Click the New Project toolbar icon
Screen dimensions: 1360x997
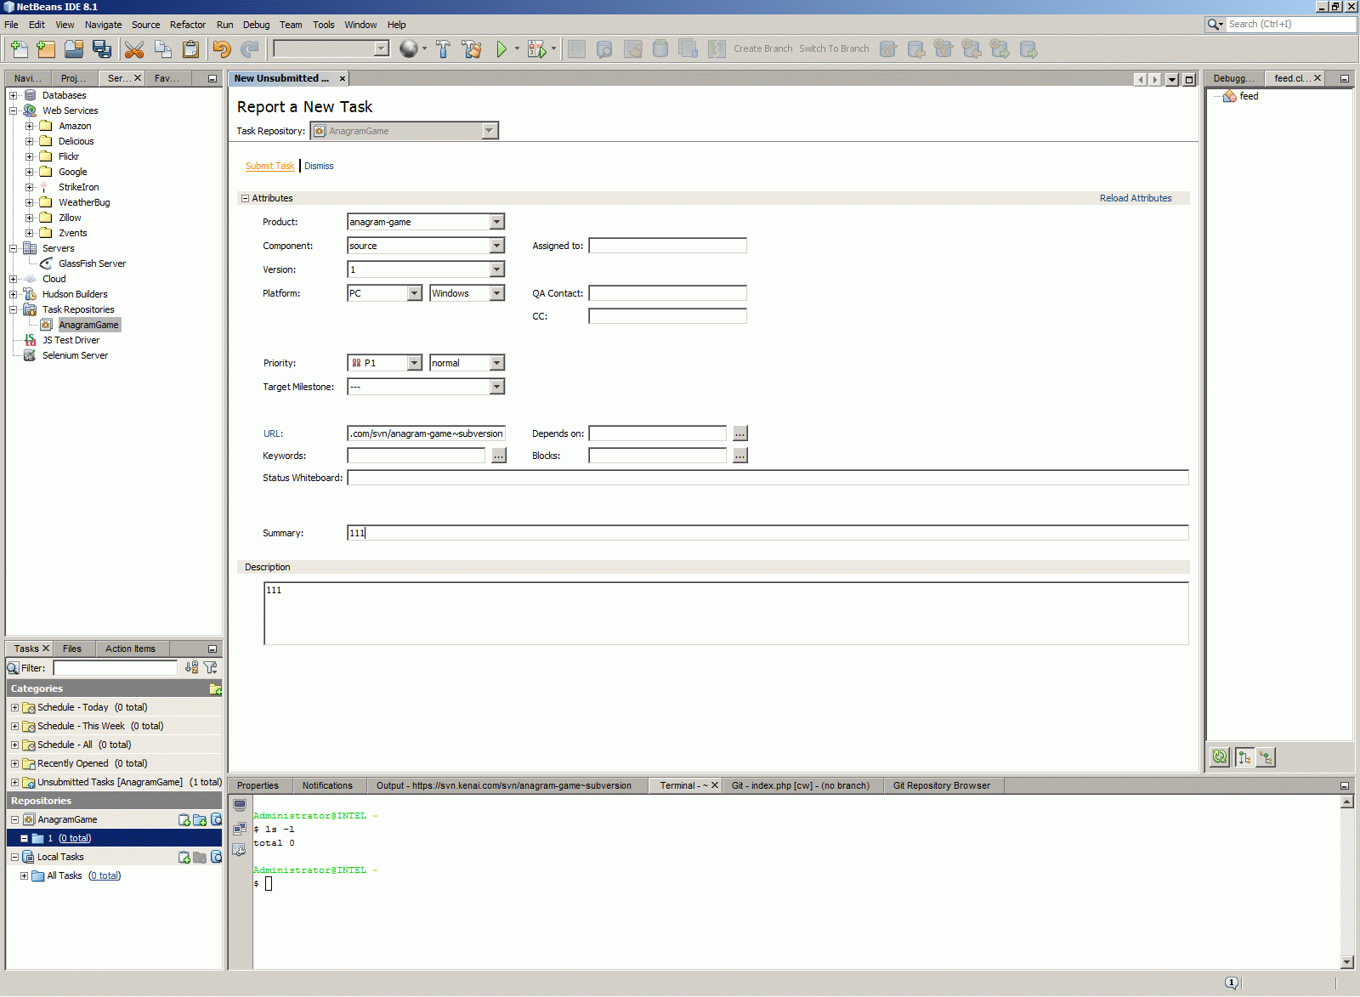pyautogui.click(x=46, y=49)
